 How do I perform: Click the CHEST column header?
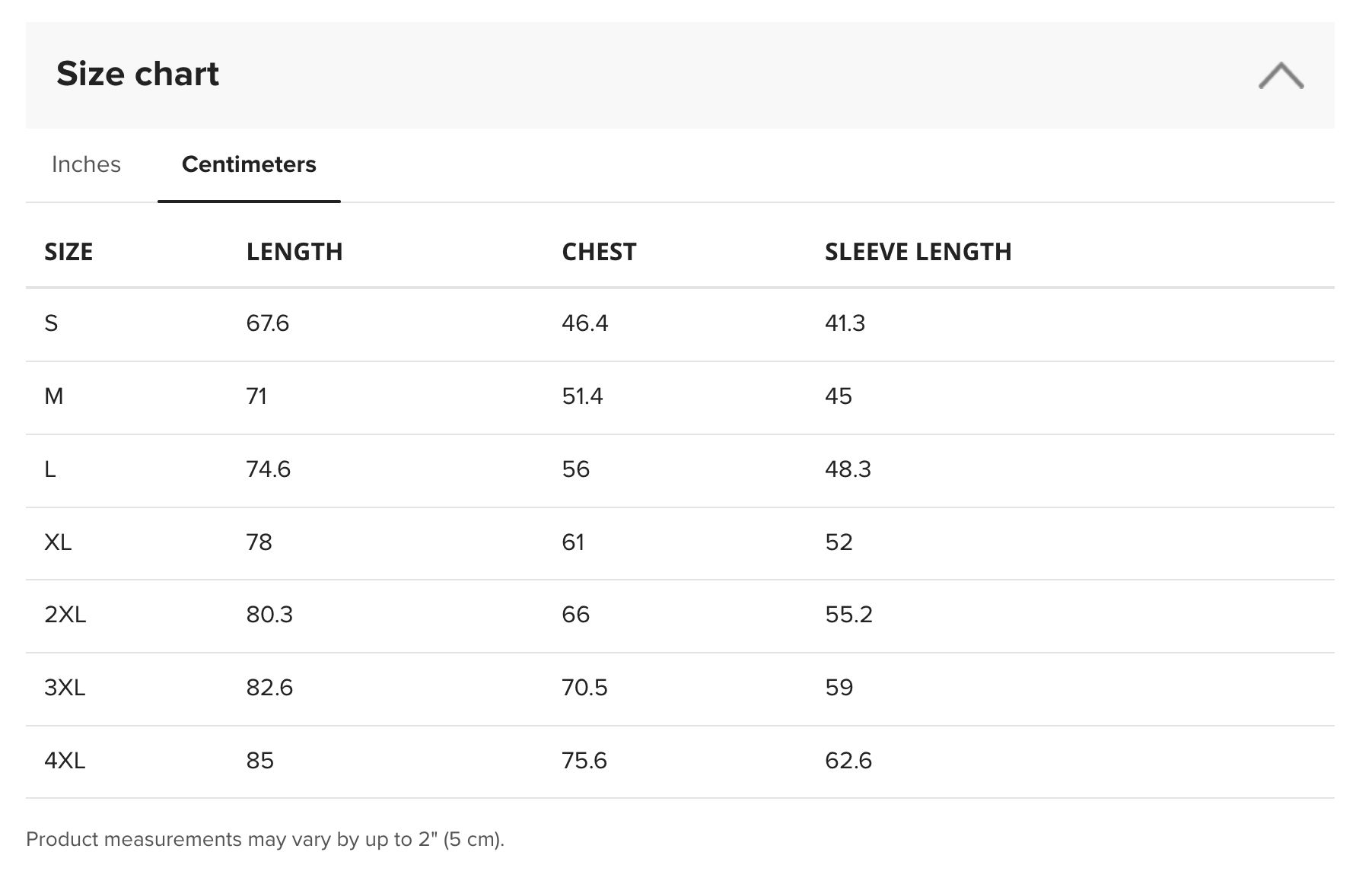tap(599, 252)
